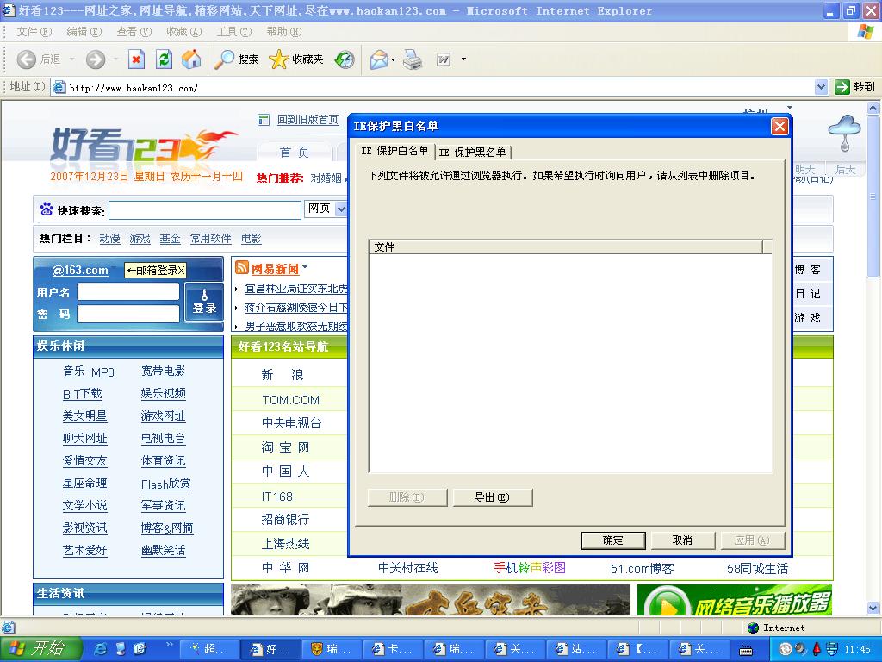The image size is (882, 662).
Task: Open the Back button history dropdown
Action: pos(71,59)
